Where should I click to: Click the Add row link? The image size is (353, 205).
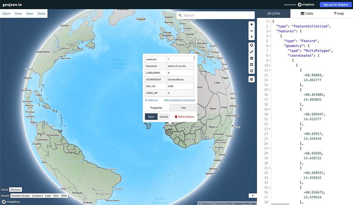click(x=151, y=100)
